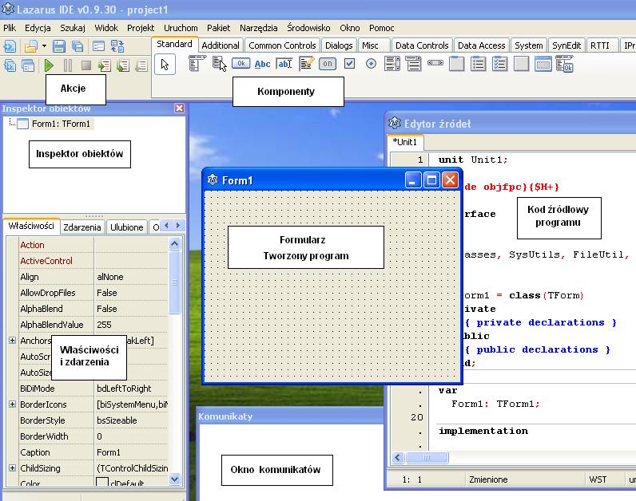This screenshot has height=501, width=636.
Task: Pick the TCheckGroup component icon
Action: [499, 64]
